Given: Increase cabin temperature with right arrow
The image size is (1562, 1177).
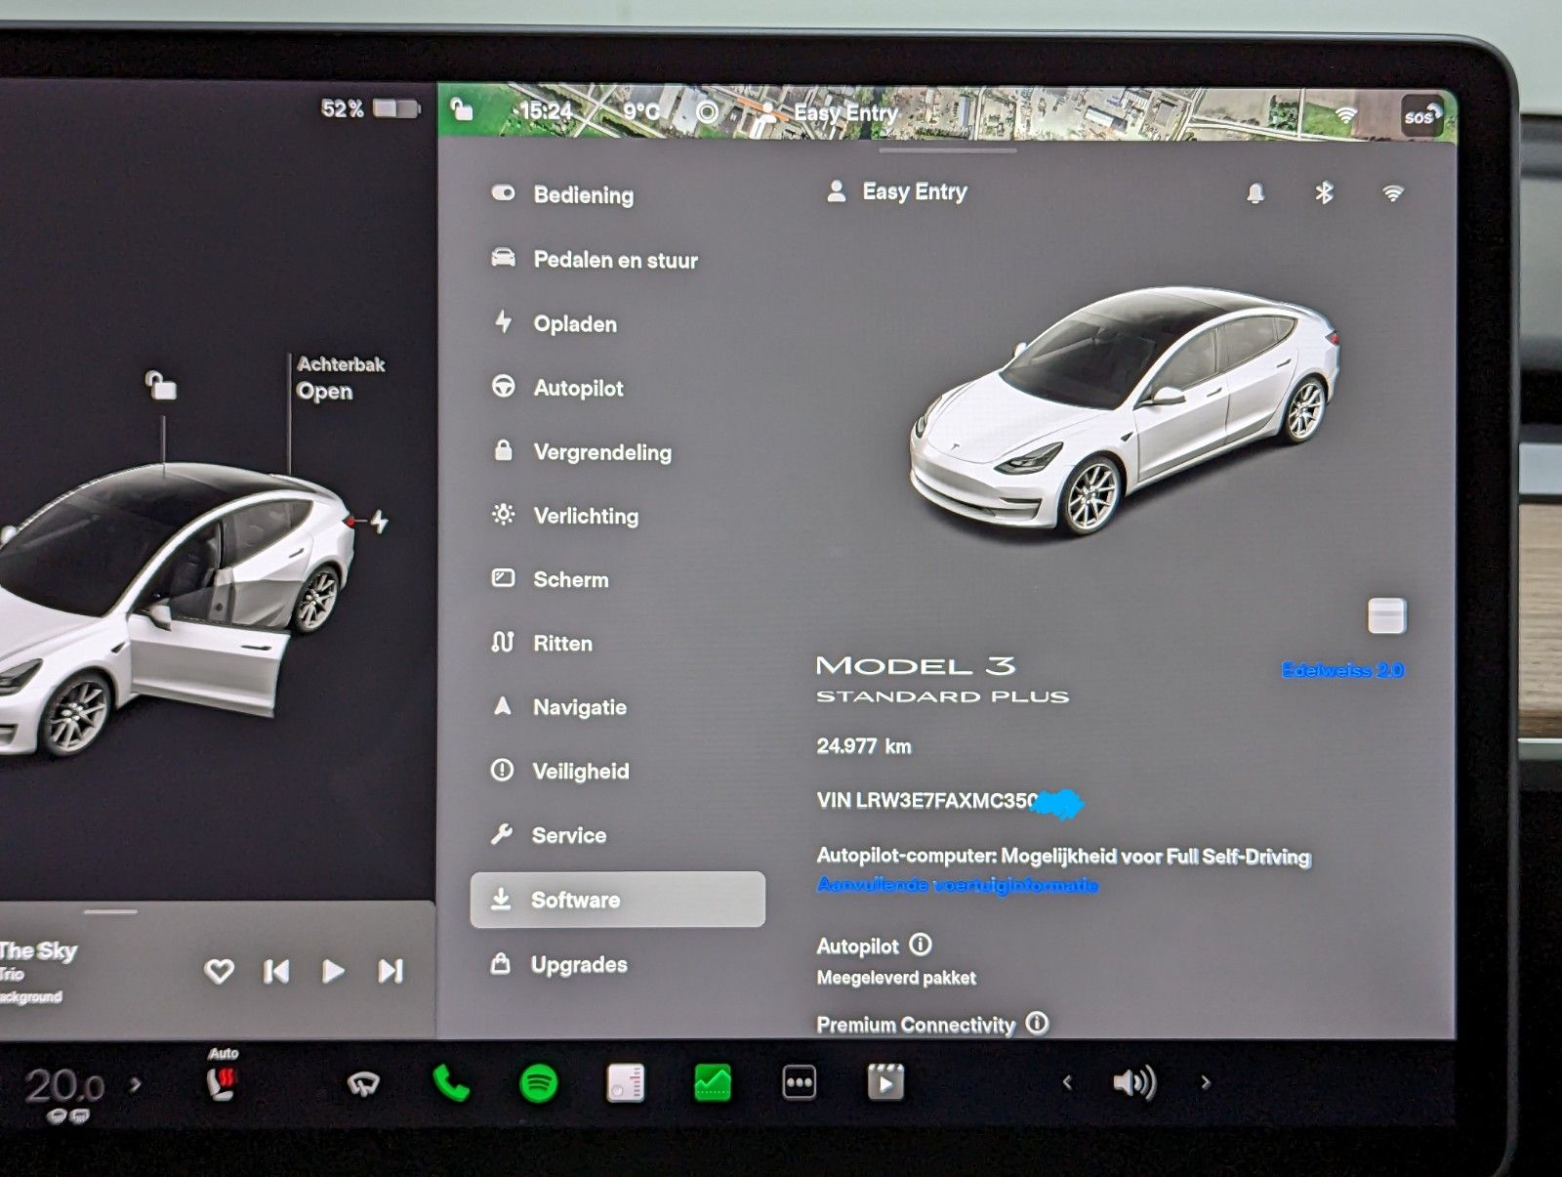Looking at the screenshot, I should (136, 1083).
